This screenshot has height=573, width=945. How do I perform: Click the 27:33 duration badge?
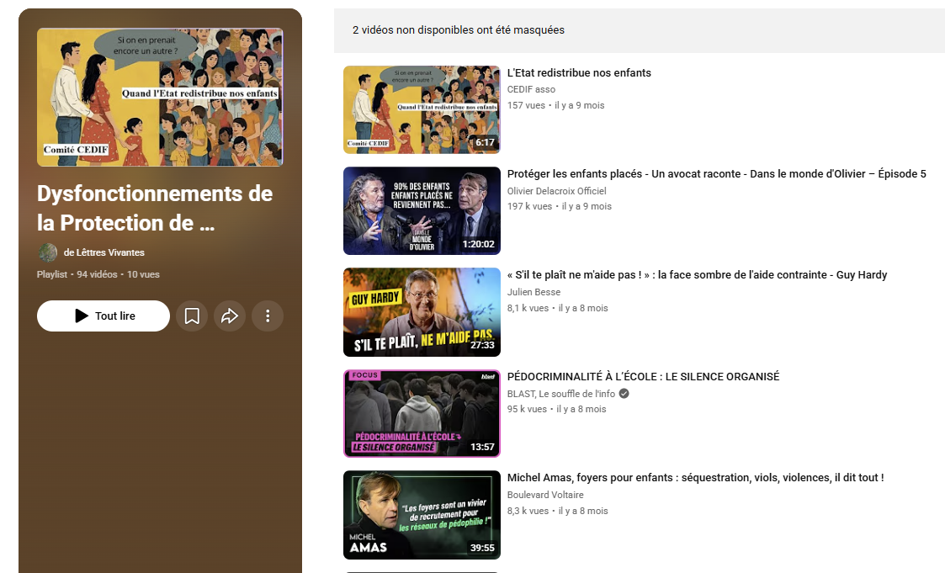click(x=482, y=345)
